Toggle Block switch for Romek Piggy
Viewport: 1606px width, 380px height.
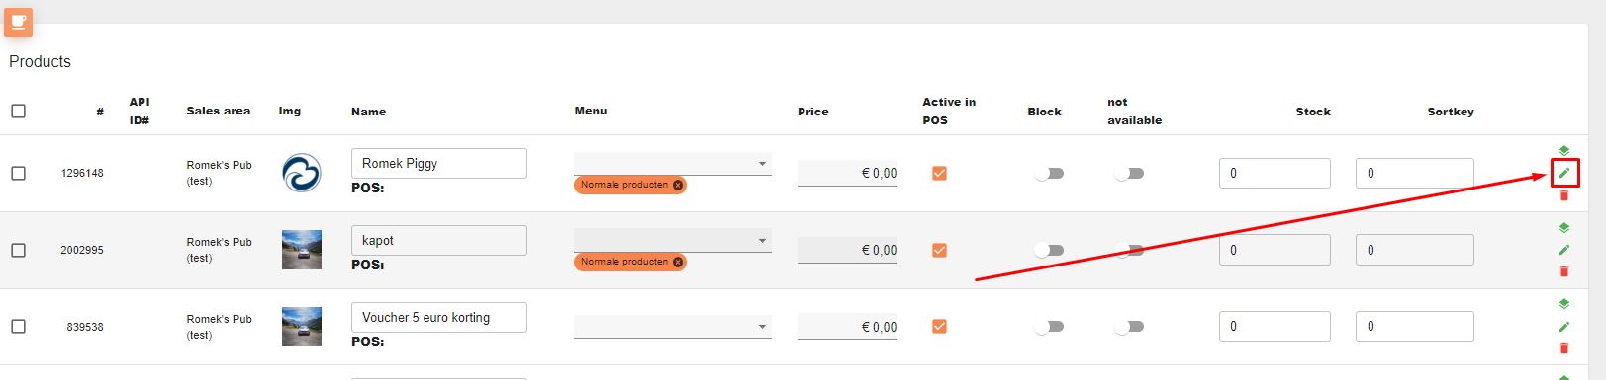click(1049, 173)
